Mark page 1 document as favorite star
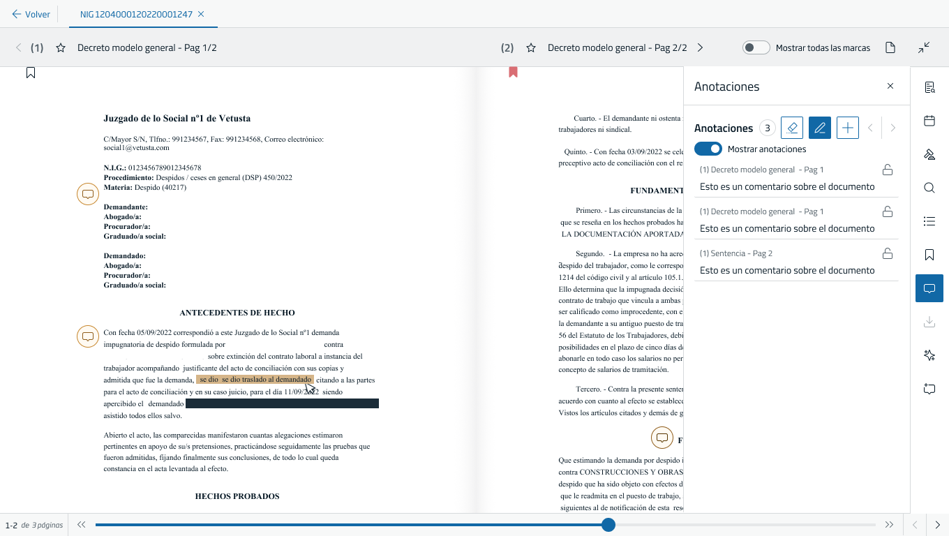The image size is (949, 536). 61,48
